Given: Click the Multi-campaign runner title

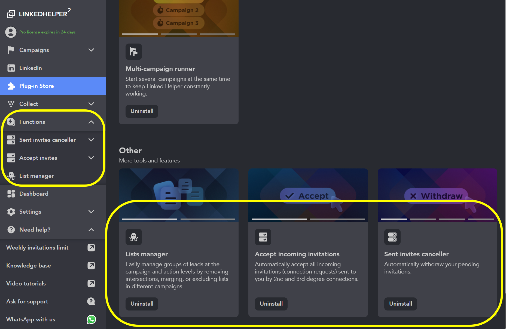Looking at the screenshot, I should (160, 69).
